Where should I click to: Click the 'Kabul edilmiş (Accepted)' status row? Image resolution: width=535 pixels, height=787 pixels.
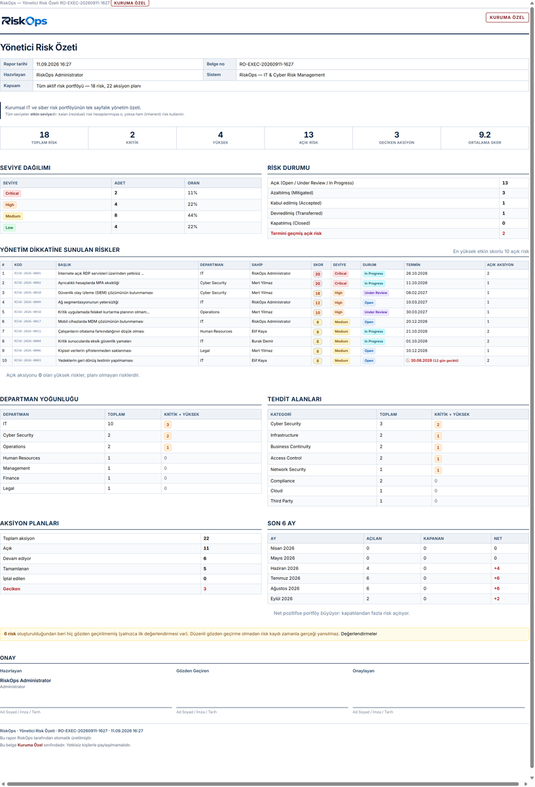click(x=398, y=203)
